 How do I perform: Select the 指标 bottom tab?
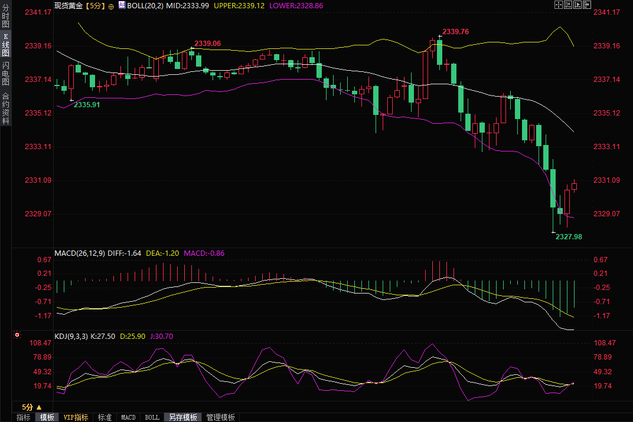24,417
